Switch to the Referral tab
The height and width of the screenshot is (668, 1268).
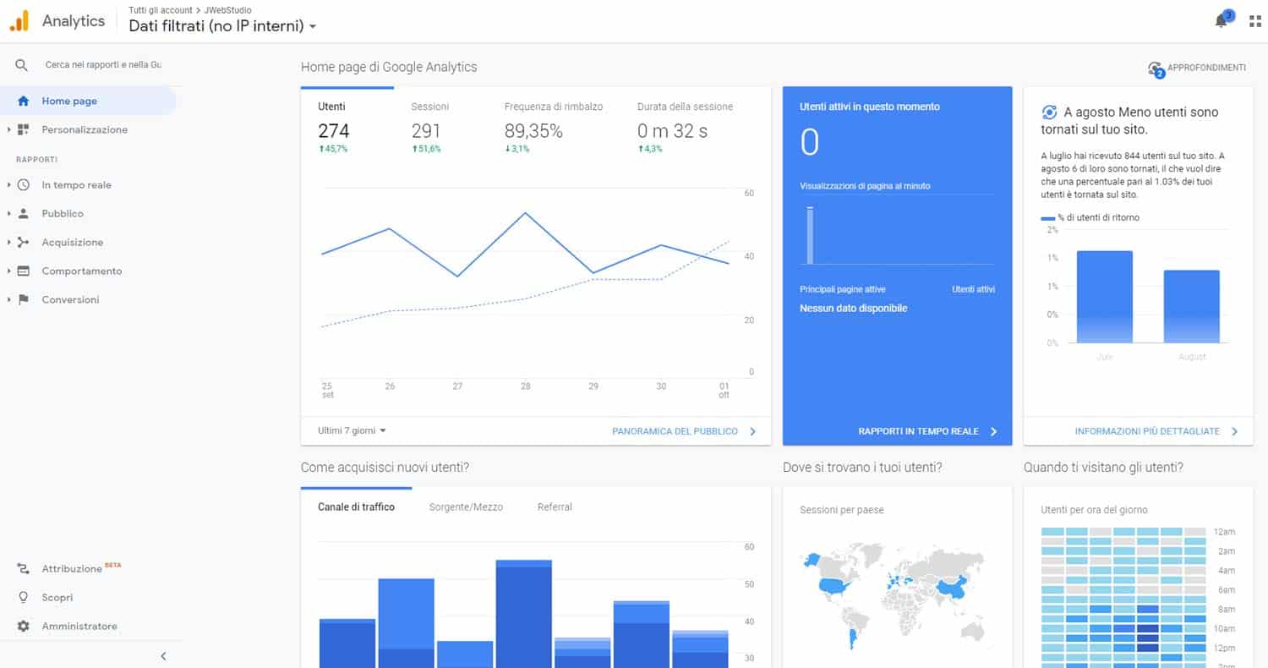pyautogui.click(x=555, y=506)
